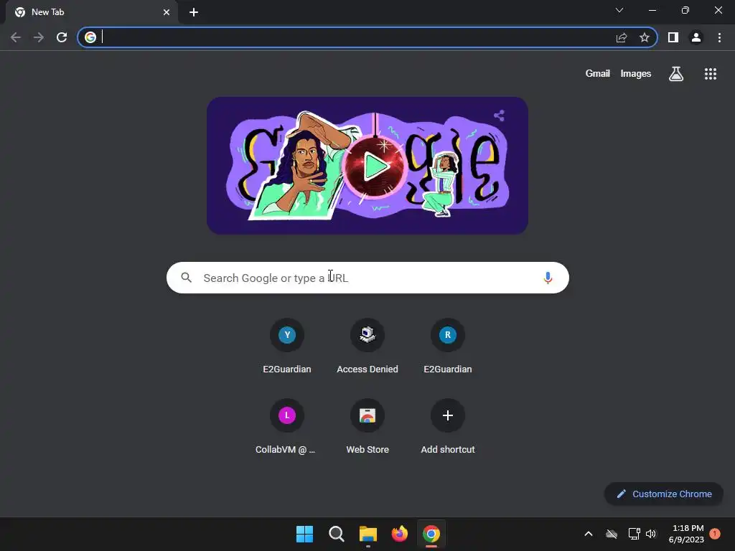
Task: Click the Google icon in the address bar
Action: pyautogui.click(x=90, y=37)
